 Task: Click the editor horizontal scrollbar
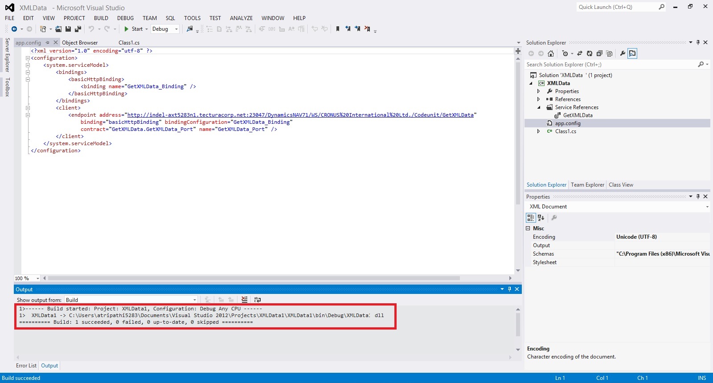[x=254, y=278]
